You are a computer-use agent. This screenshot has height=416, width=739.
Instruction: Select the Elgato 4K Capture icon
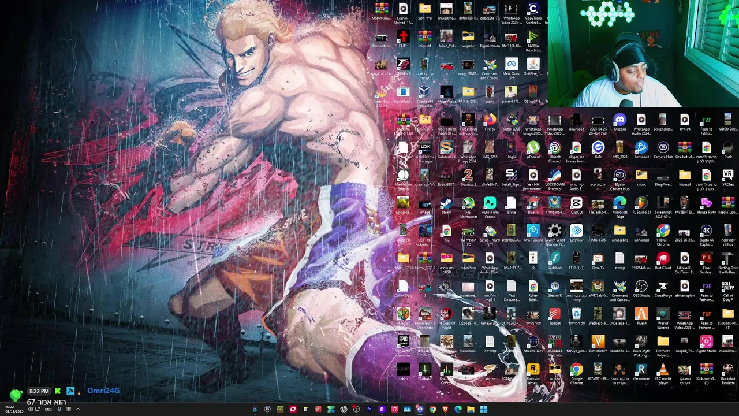(706, 235)
